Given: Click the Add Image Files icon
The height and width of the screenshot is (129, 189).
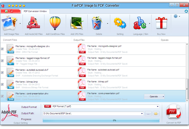Looking at the screenshot, I should click(x=10, y=23).
